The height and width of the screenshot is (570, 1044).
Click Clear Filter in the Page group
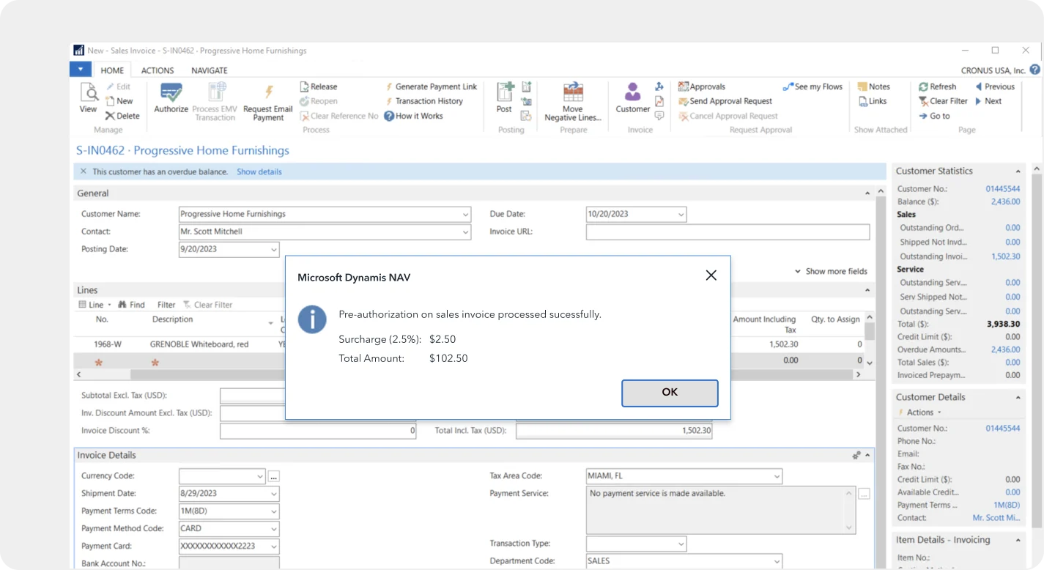coord(943,101)
